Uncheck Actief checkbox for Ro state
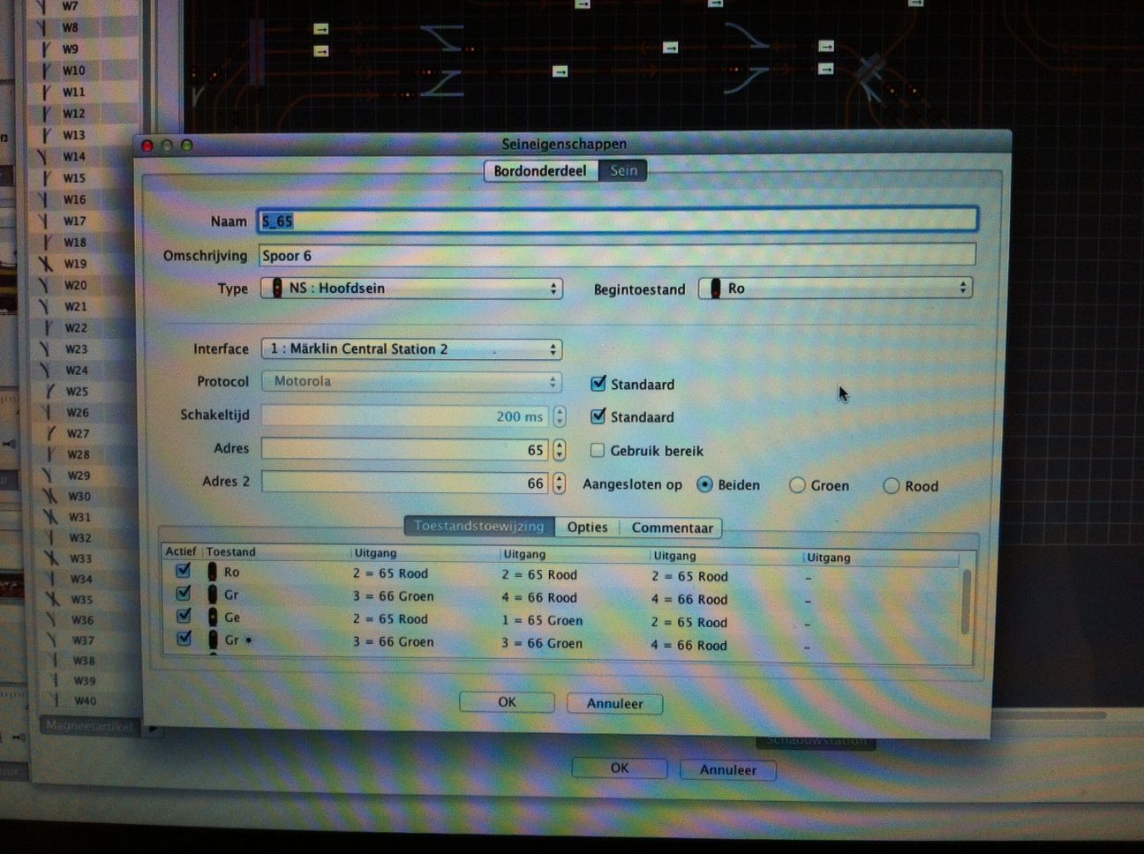Screen dimensions: 1144x854 click(183, 571)
